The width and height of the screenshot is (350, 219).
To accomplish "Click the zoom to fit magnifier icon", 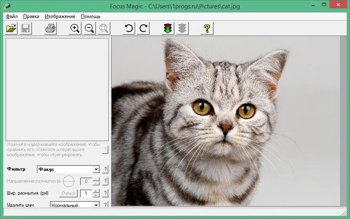I will pyautogui.click(x=104, y=28).
